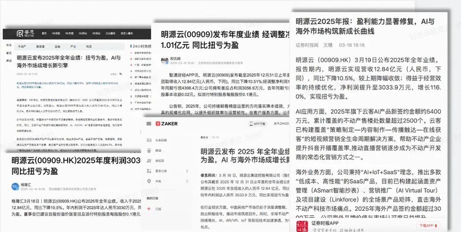
Task: Click the 24小时热榜 heading
Action: (x=142, y=46)
